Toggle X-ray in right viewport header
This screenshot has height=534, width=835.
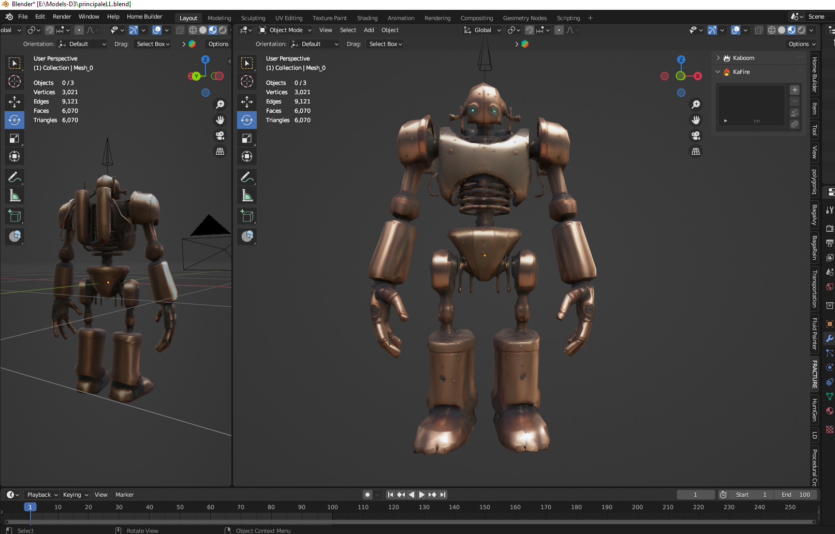pos(758,30)
